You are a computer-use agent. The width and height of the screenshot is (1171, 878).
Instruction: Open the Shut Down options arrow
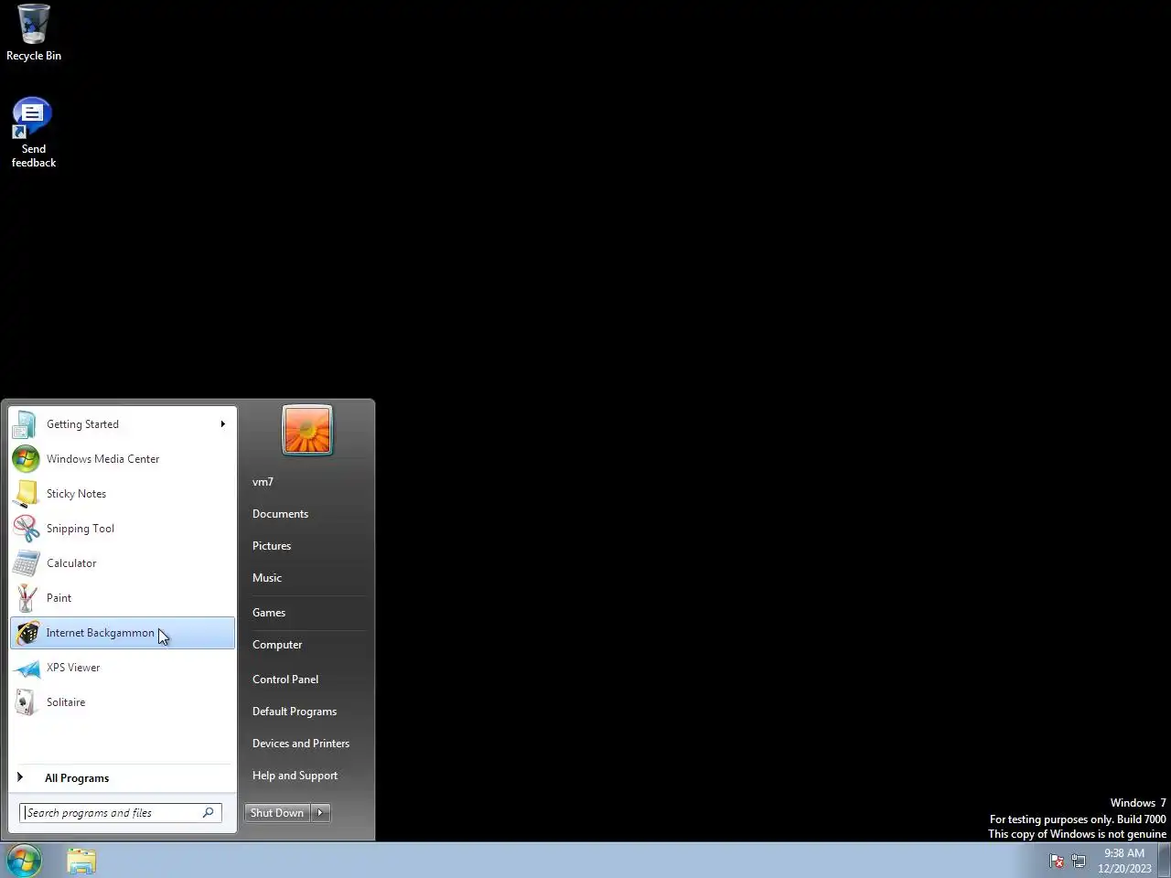(320, 813)
